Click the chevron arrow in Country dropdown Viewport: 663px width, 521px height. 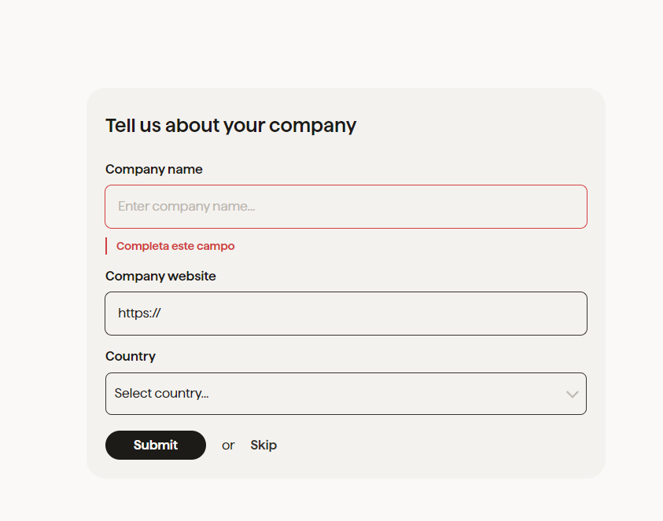pyautogui.click(x=572, y=394)
